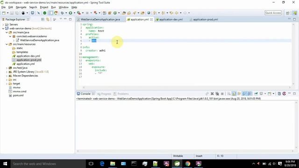The height and width of the screenshot is (168, 299).
Task: Expand Maven Dependencies node
Action: [7, 76]
